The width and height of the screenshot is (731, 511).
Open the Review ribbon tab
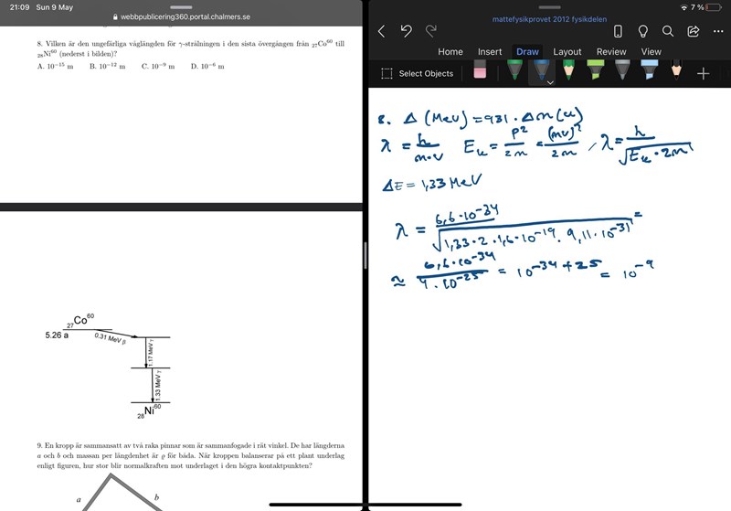pos(611,52)
